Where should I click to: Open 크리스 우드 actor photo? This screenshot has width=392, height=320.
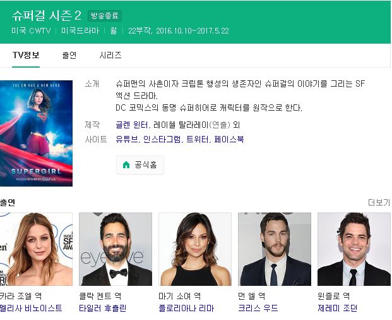[275, 249]
